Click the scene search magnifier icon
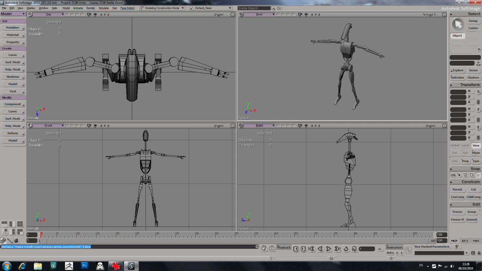Image resolution: width=482 pixels, height=271 pixels. click(273, 8)
